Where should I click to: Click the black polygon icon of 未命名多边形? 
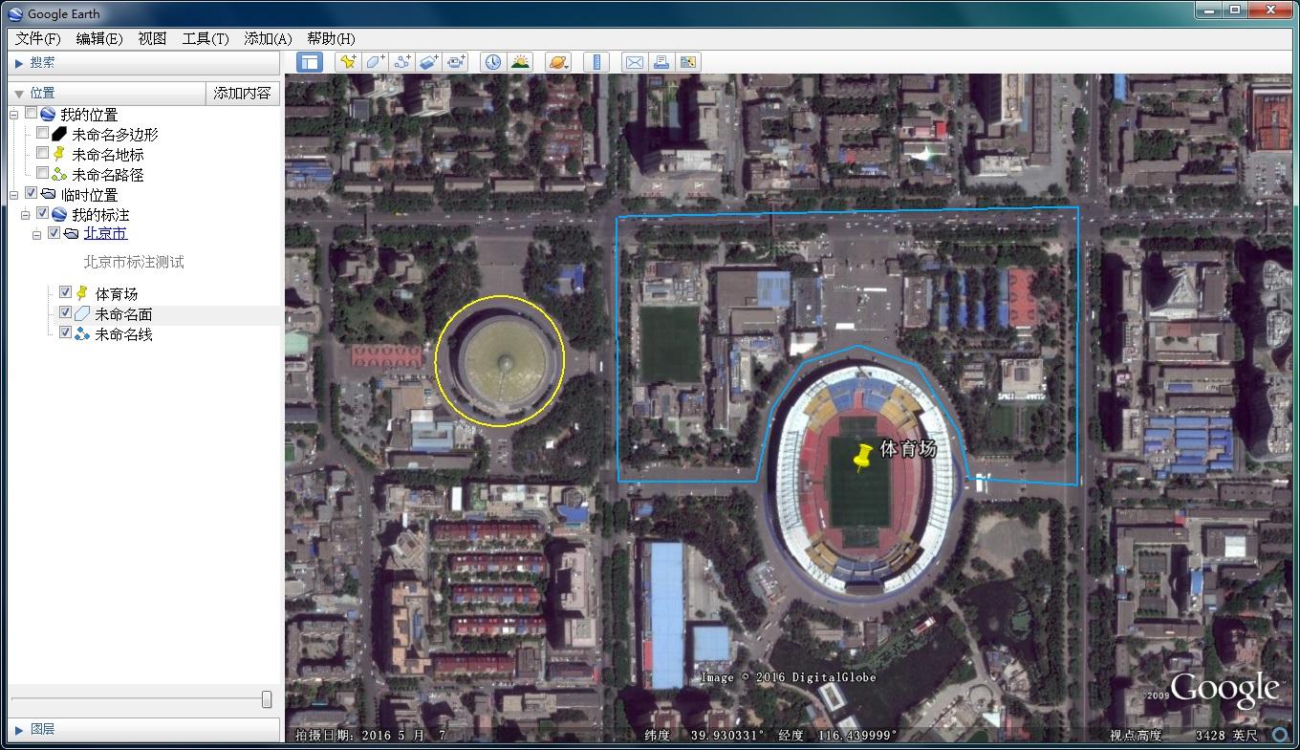(x=59, y=135)
